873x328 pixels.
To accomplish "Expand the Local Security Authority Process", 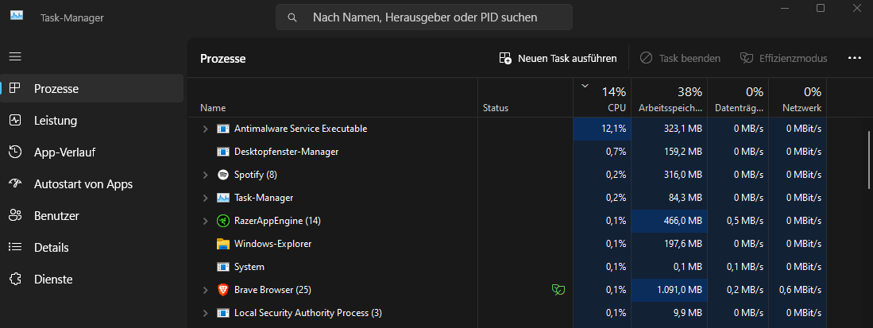I will [205, 313].
